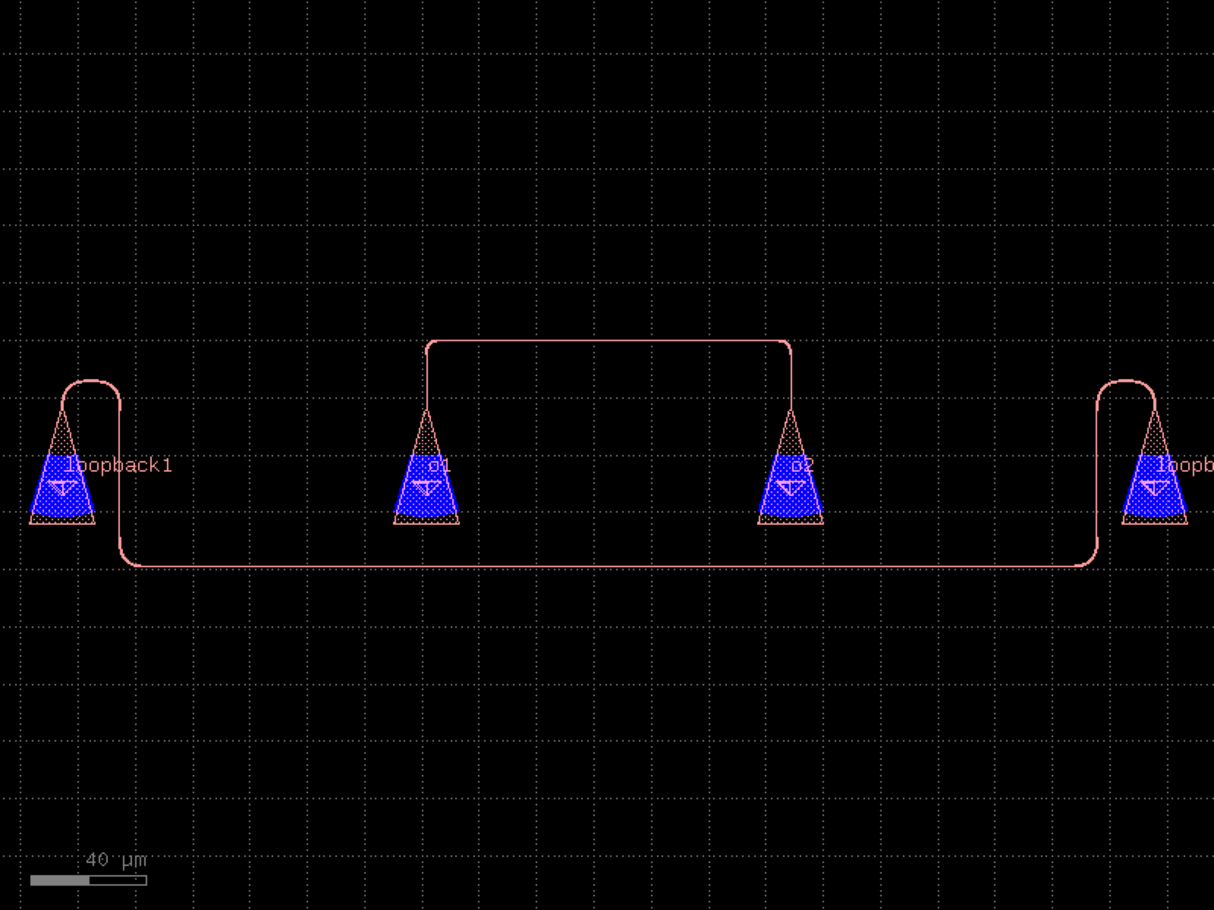Click the o2 port label
This screenshot has width=1214, height=910.
click(x=802, y=466)
